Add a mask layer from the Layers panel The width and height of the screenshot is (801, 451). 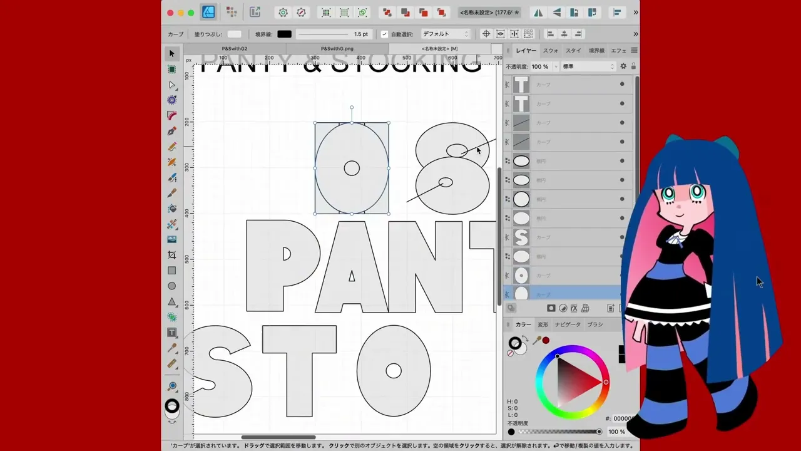pyautogui.click(x=551, y=308)
